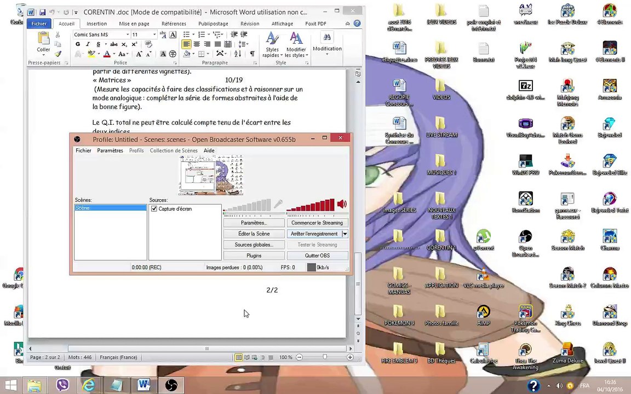Open Paramètres menu in OBS menu bar

coord(110,150)
